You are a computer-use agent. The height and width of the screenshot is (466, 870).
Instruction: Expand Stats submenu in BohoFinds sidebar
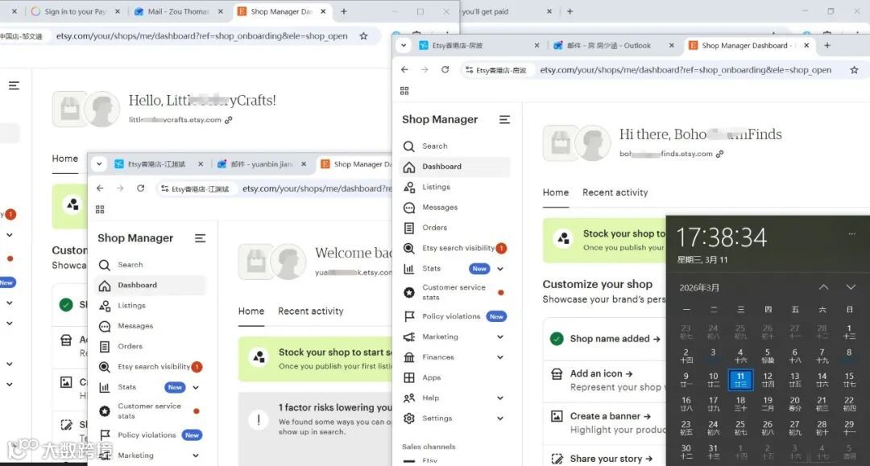coord(500,269)
